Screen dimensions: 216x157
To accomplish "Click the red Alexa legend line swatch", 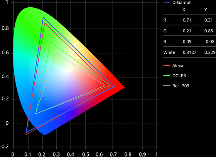I will [166, 65].
